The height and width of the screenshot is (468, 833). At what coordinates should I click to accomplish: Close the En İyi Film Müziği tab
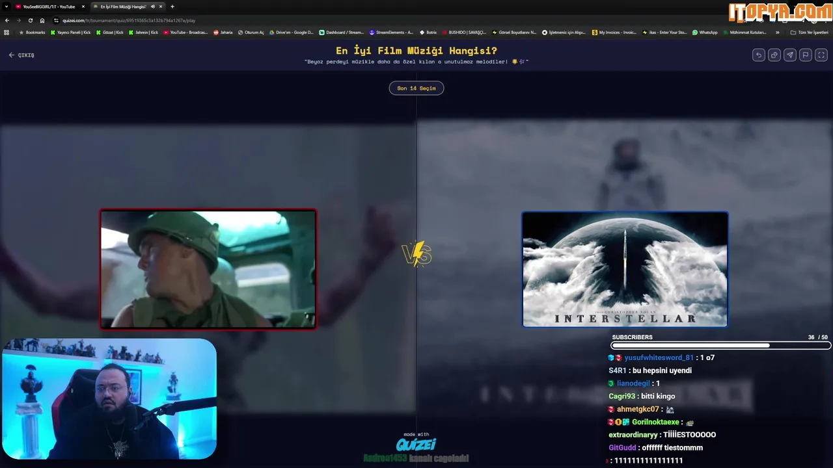[161, 6]
